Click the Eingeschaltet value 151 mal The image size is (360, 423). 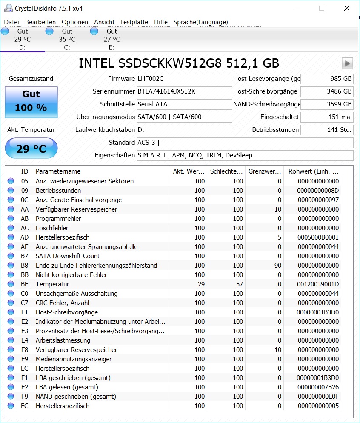tap(327, 117)
